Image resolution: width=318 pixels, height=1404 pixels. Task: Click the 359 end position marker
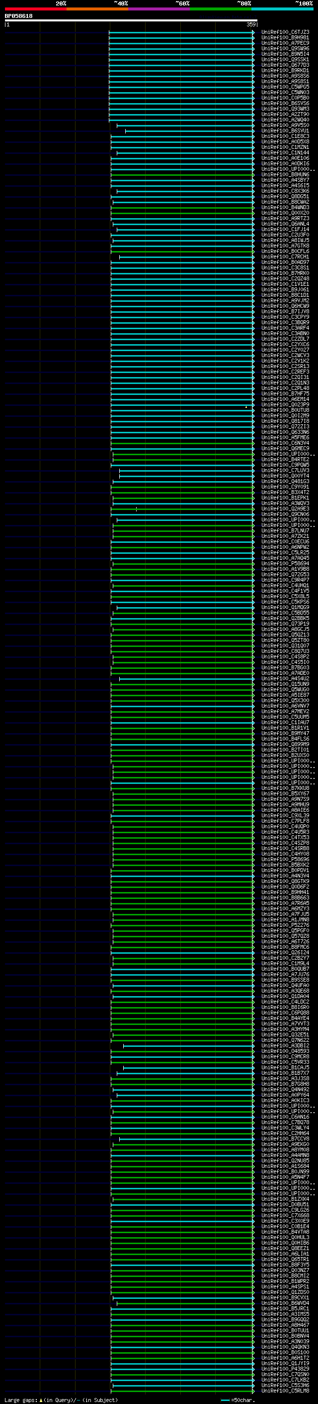pos(251,24)
